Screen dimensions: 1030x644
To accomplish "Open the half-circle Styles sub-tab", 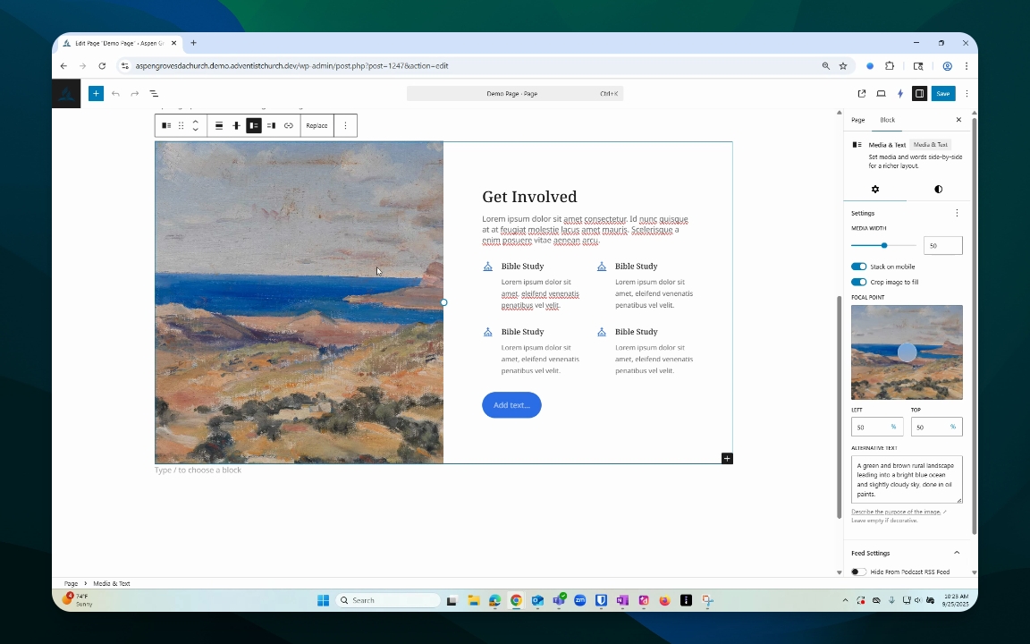I will [x=938, y=190].
